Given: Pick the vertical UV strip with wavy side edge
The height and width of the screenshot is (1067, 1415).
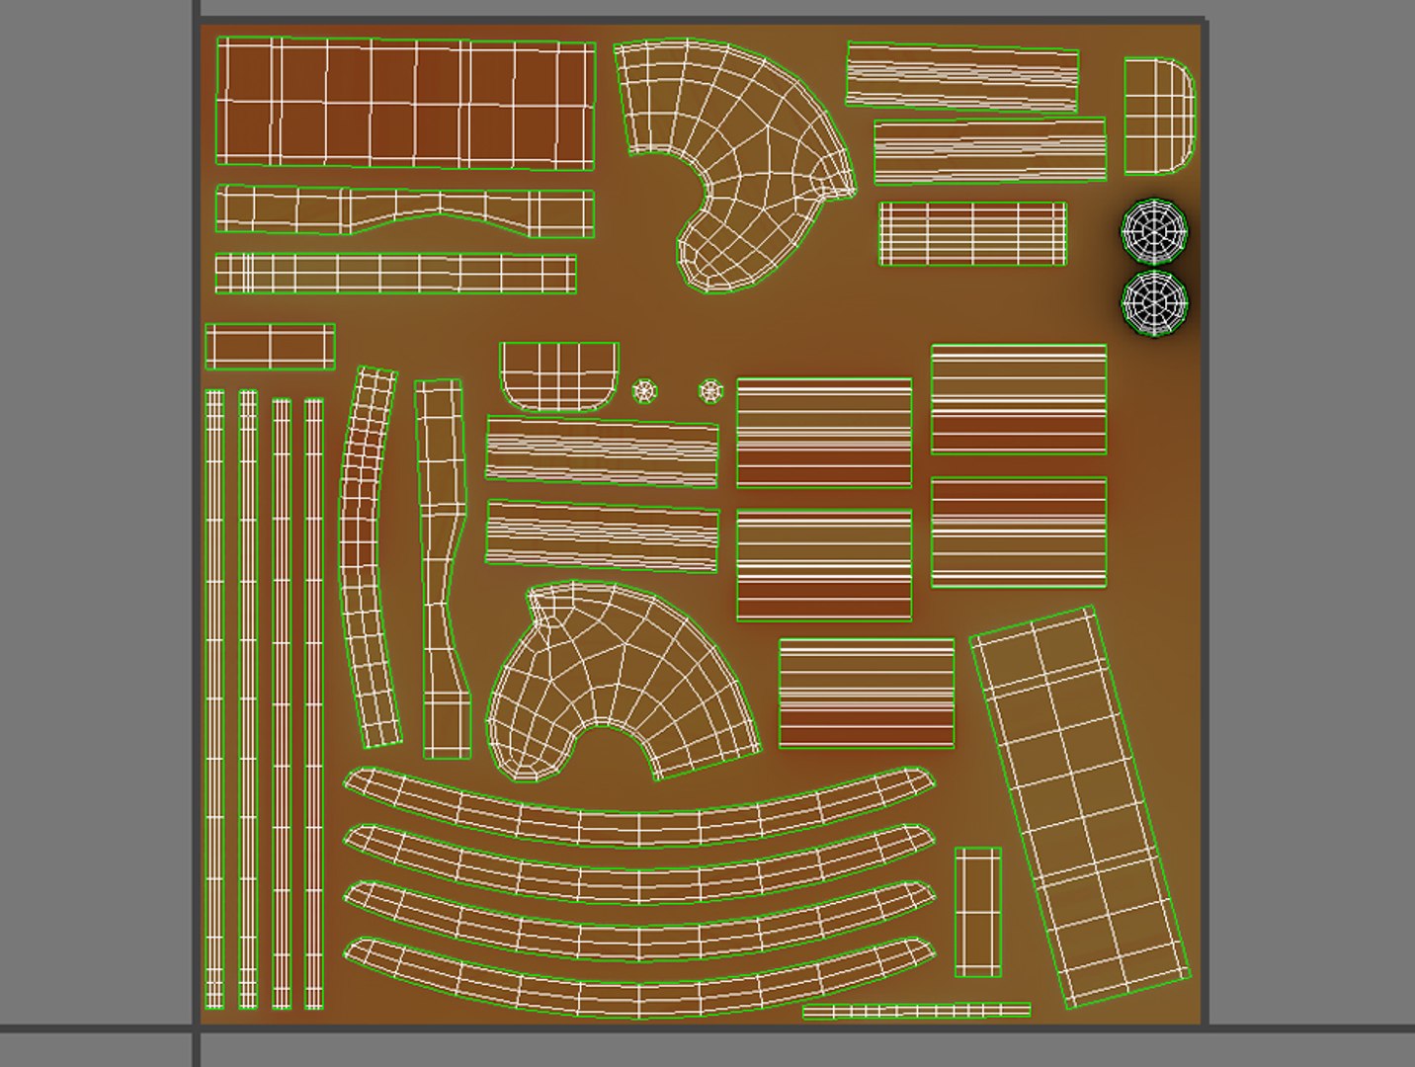Looking at the screenshot, I should (443, 569).
